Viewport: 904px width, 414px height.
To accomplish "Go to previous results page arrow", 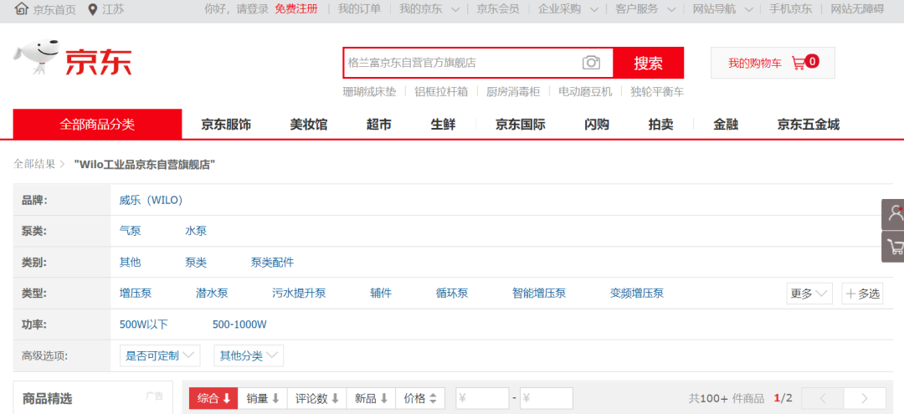I will (823, 398).
